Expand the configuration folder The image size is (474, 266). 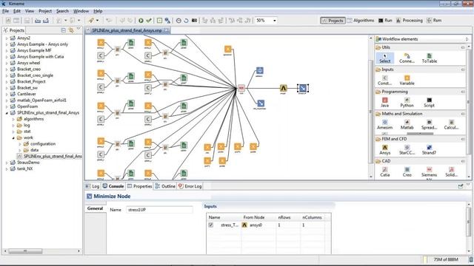[20, 144]
